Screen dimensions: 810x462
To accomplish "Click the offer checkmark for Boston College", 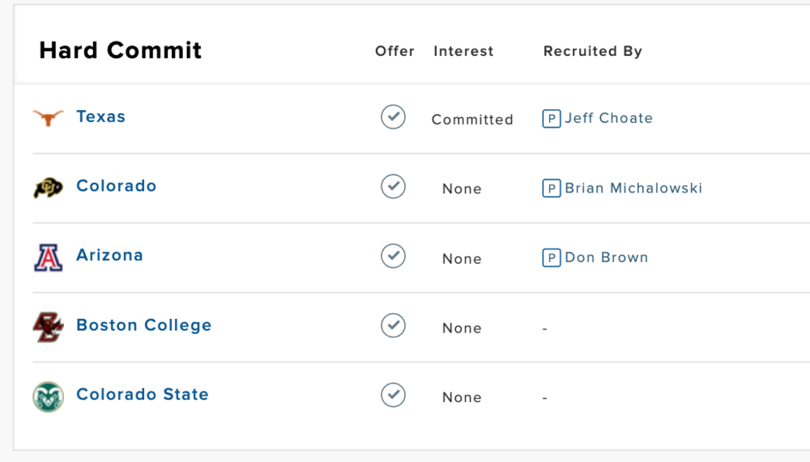I will (x=393, y=326).
